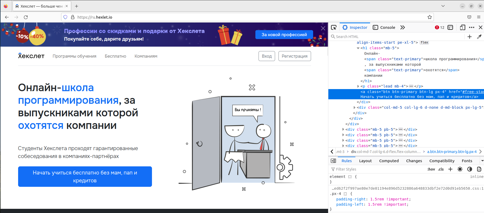View site security lock information
Image resolution: width=484 pixels, height=213 pixels.
(73, 17)
